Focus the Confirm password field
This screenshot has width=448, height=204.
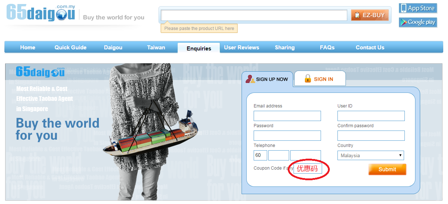(x=371, y=136)
